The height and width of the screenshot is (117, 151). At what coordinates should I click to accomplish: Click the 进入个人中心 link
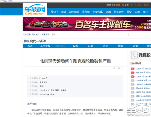(x=136, y=5)
